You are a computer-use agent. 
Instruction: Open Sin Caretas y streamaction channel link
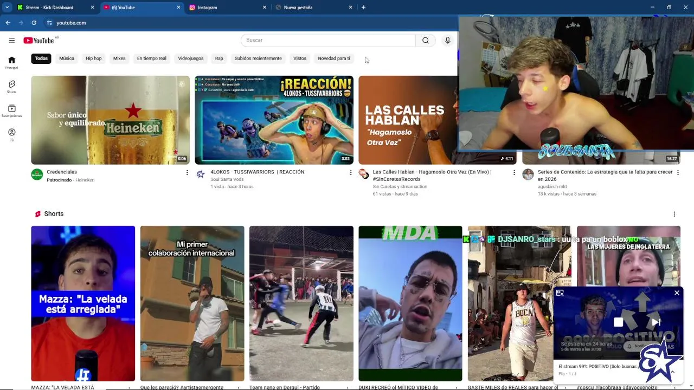(x=400, y=186)
